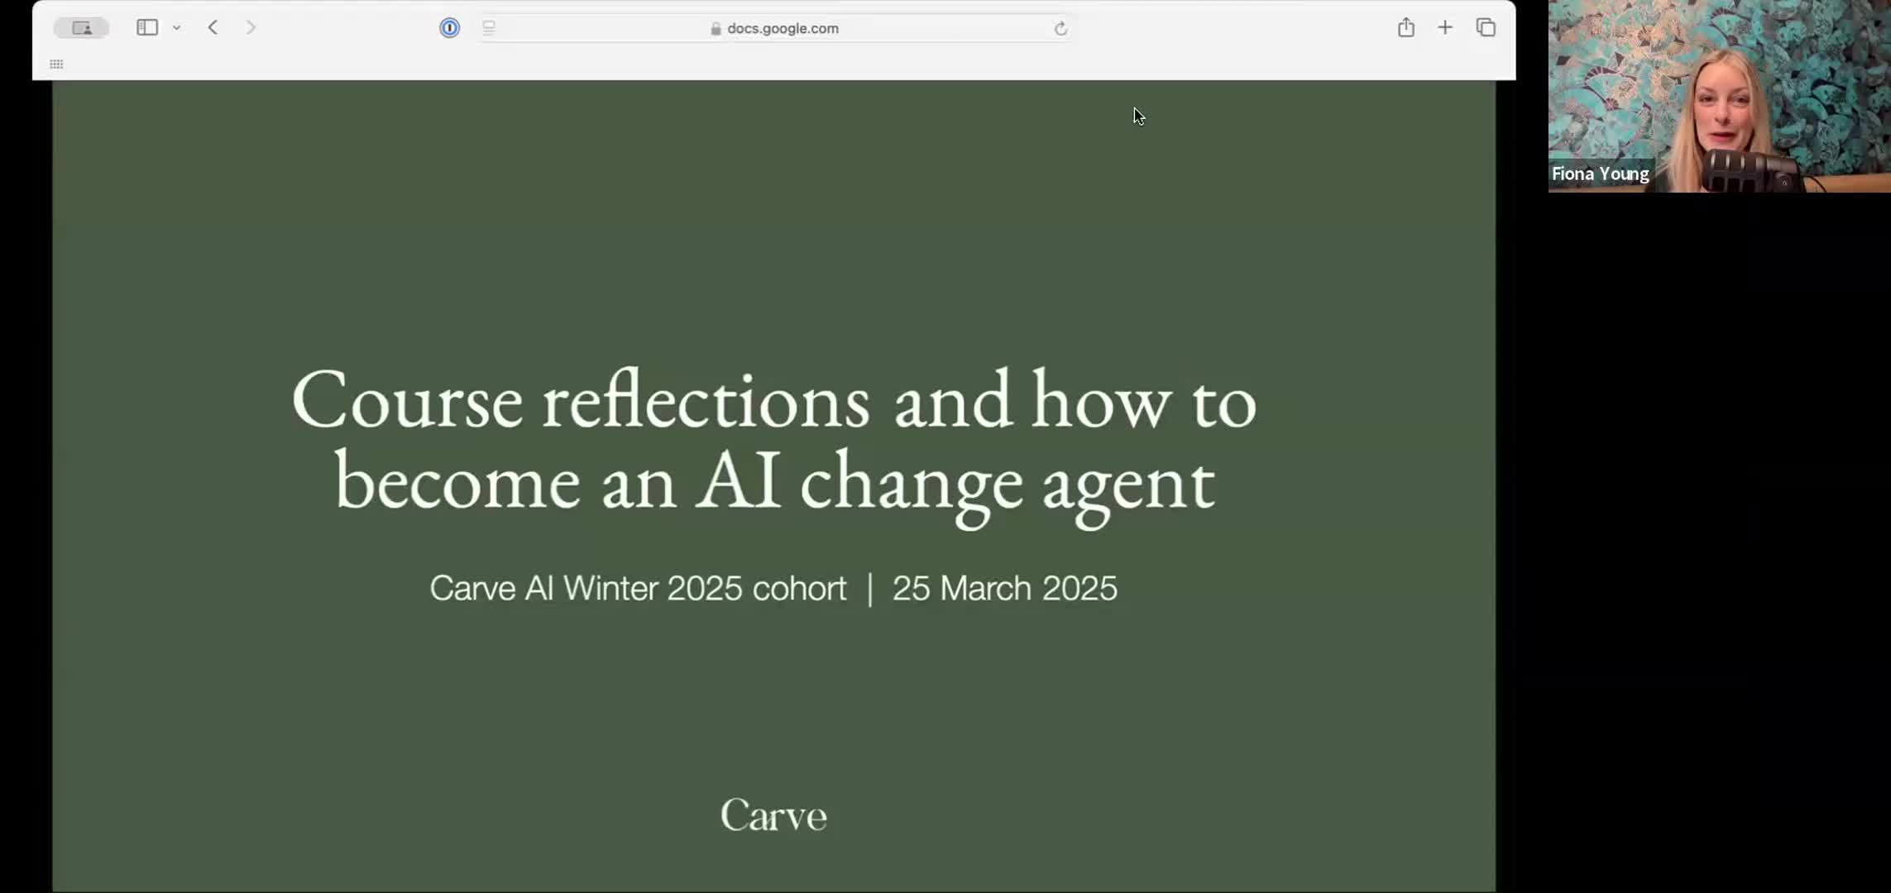Click the lock icon beside the URL
Screen dimensions: 1891x893
716,29
